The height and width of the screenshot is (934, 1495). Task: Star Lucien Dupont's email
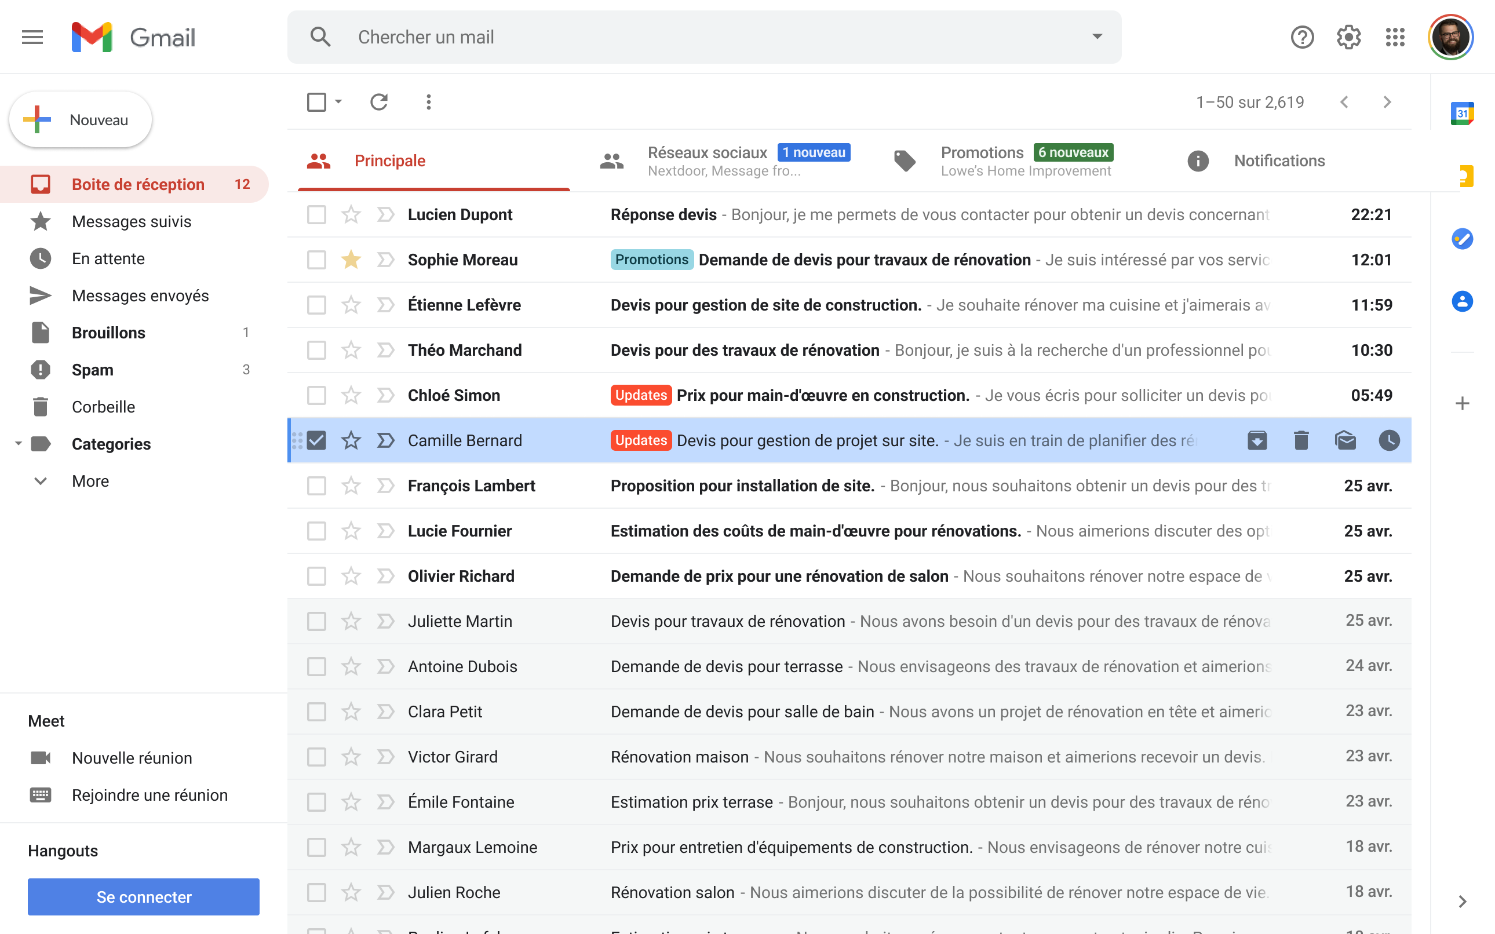[x=351, y=214]
